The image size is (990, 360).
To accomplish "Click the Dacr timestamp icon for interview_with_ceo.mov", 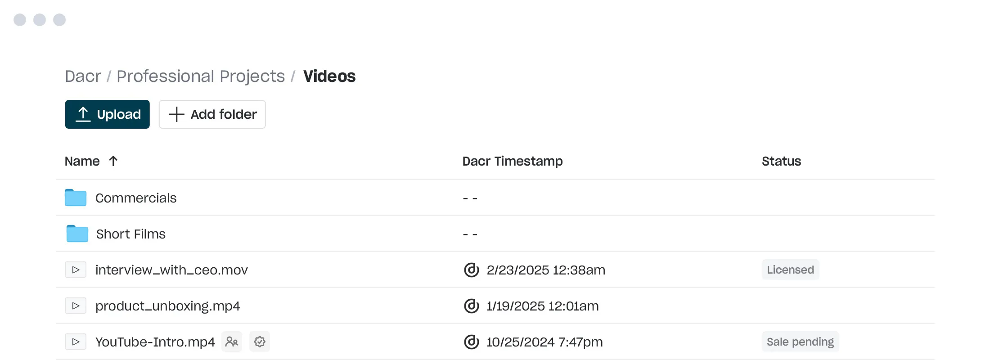I will click(x=471, y=270).
